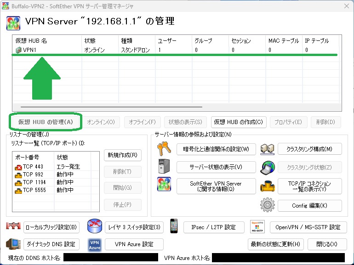The image size is (354, 265).
Task: Click the VPN Azure ホスト名 field
Action: (278, 258)
